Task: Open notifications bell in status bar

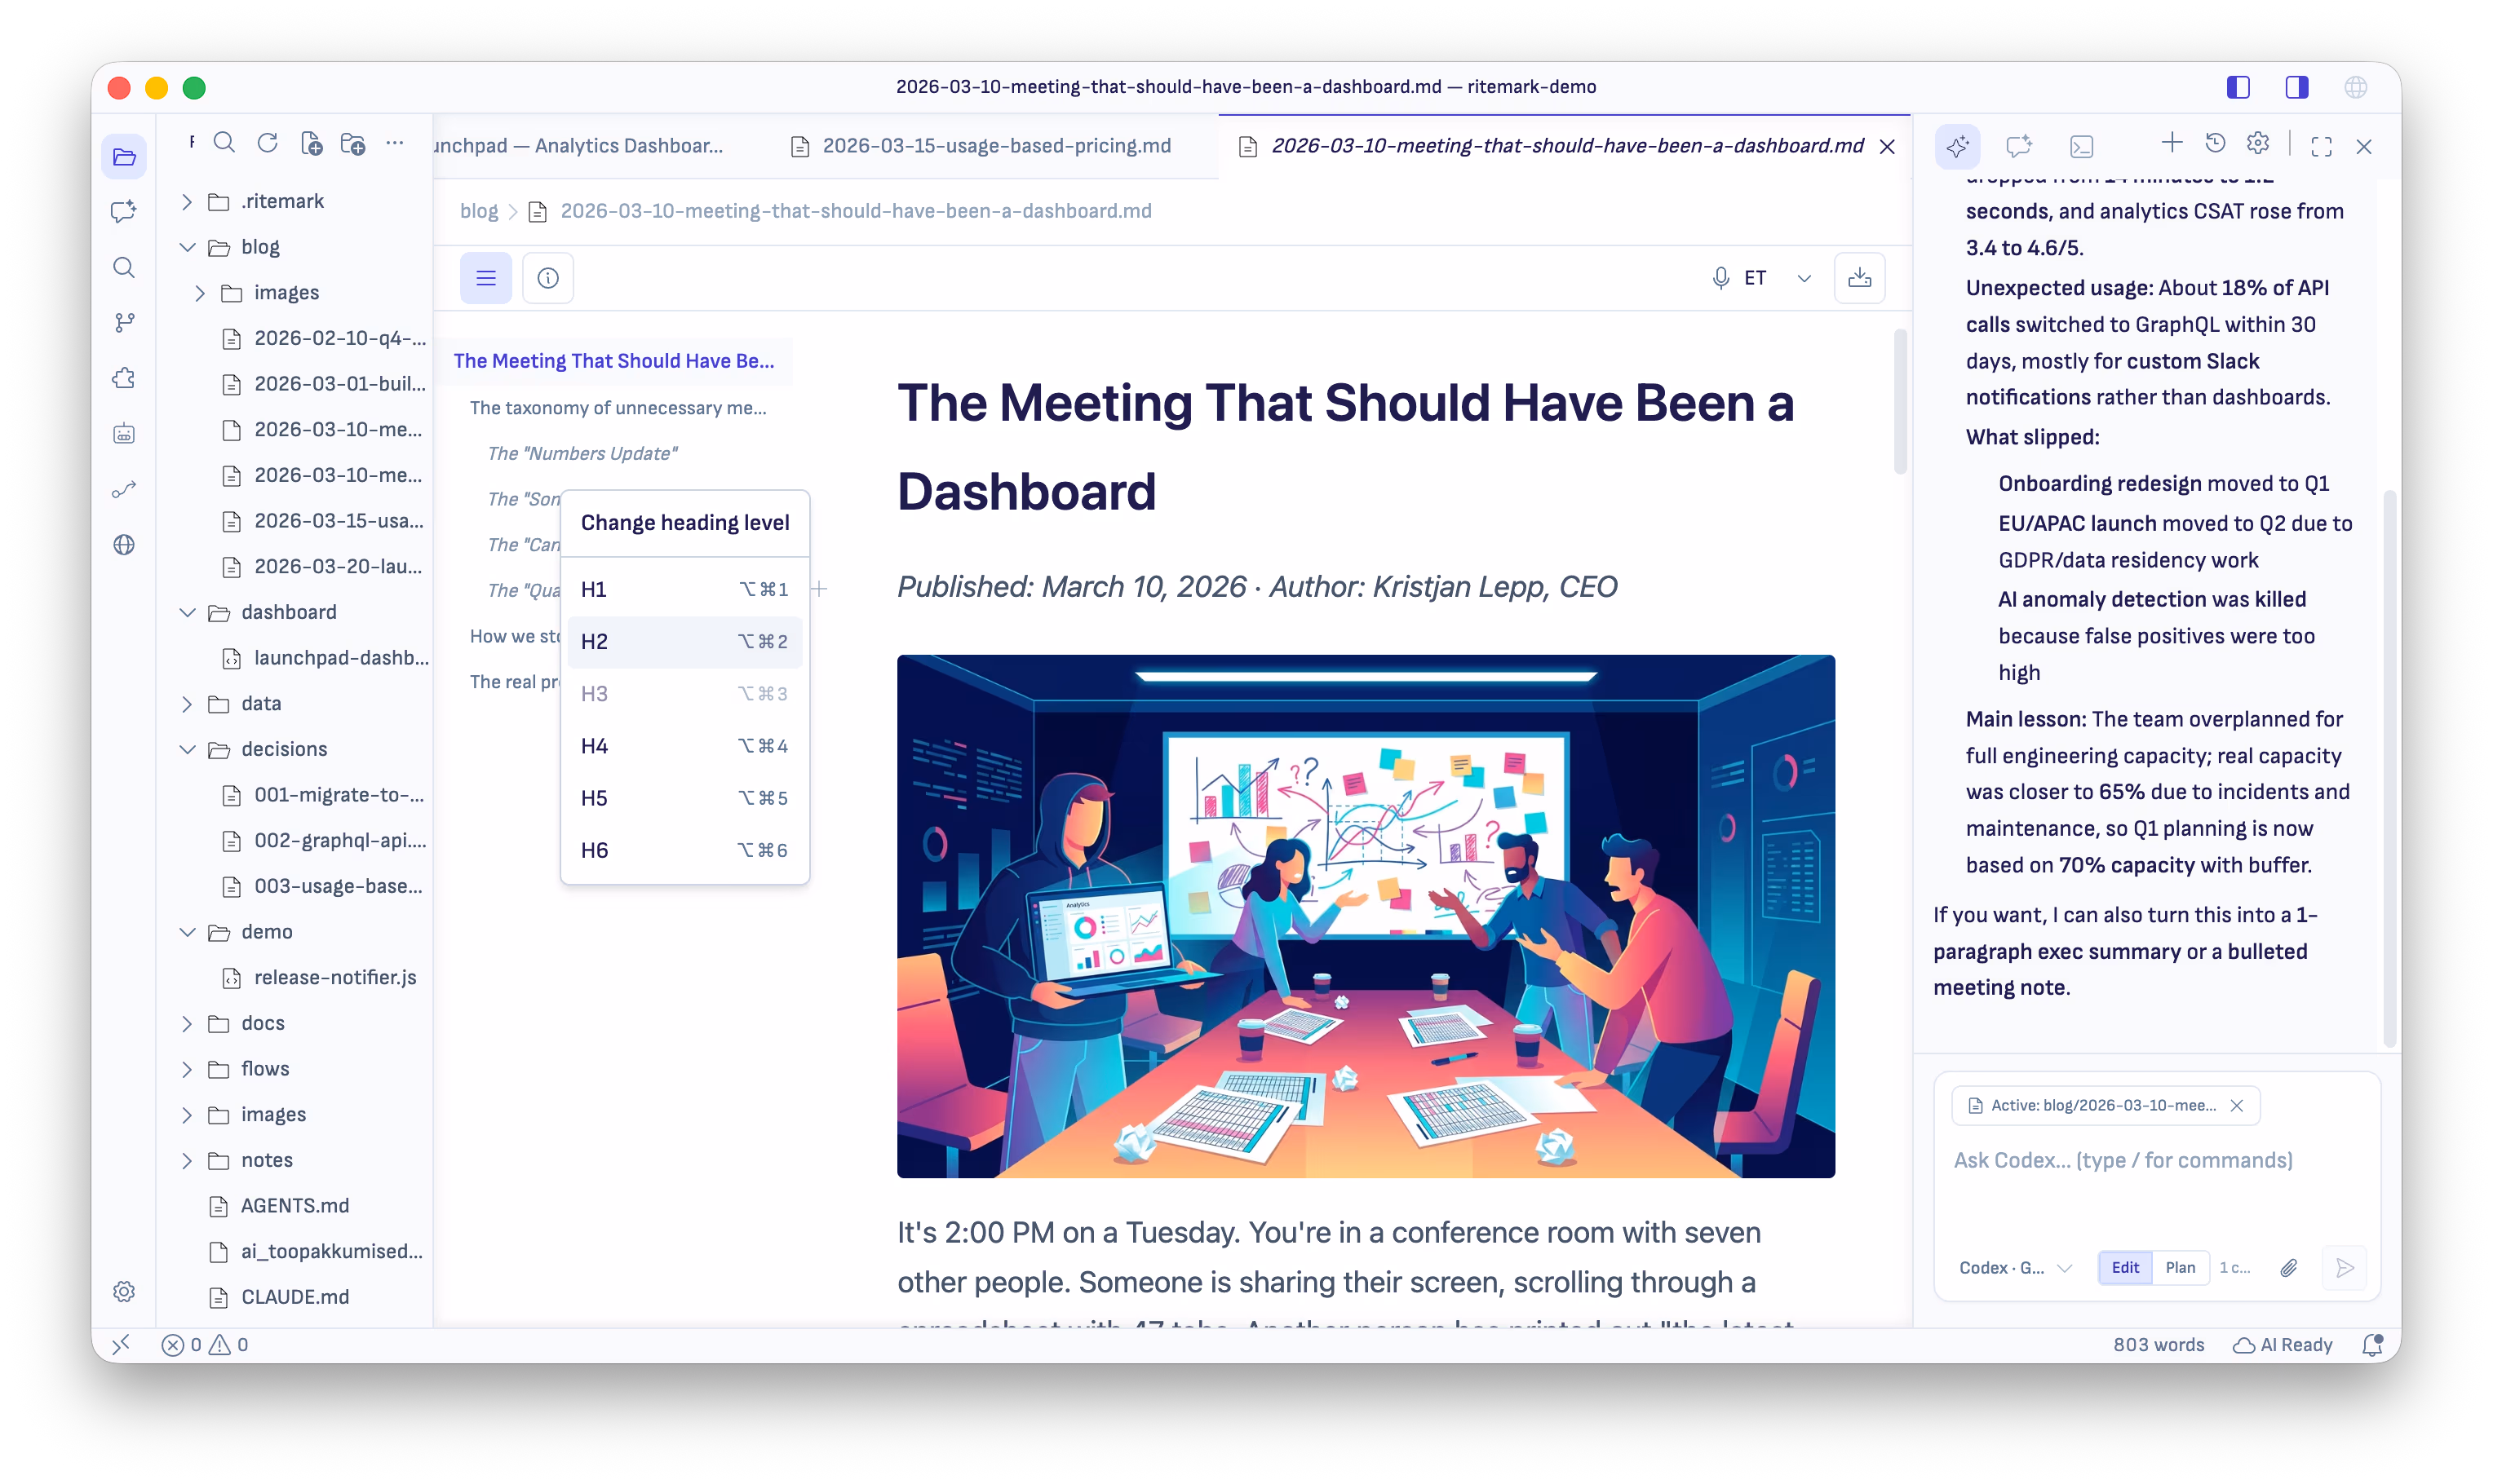Action: point(2372,1344)
